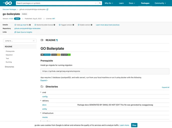Image resolution: width=172 pixels, height=128 pixels.
Task: Click the Latest version badge
Action: tap(17, 19)
